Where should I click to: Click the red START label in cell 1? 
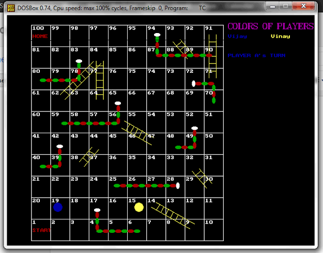pyautogui.click(x=41, y=230)
